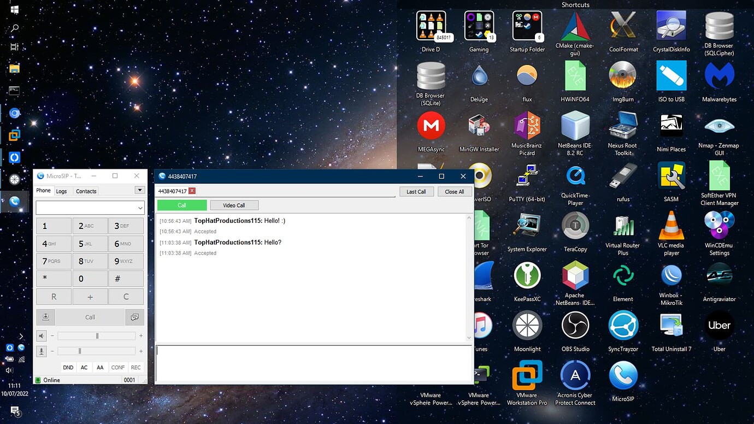Adjust the speaker volume slider in MicroSIP
Screen dimensions: 754x424
pyautogui.click(x=96, y=335)
